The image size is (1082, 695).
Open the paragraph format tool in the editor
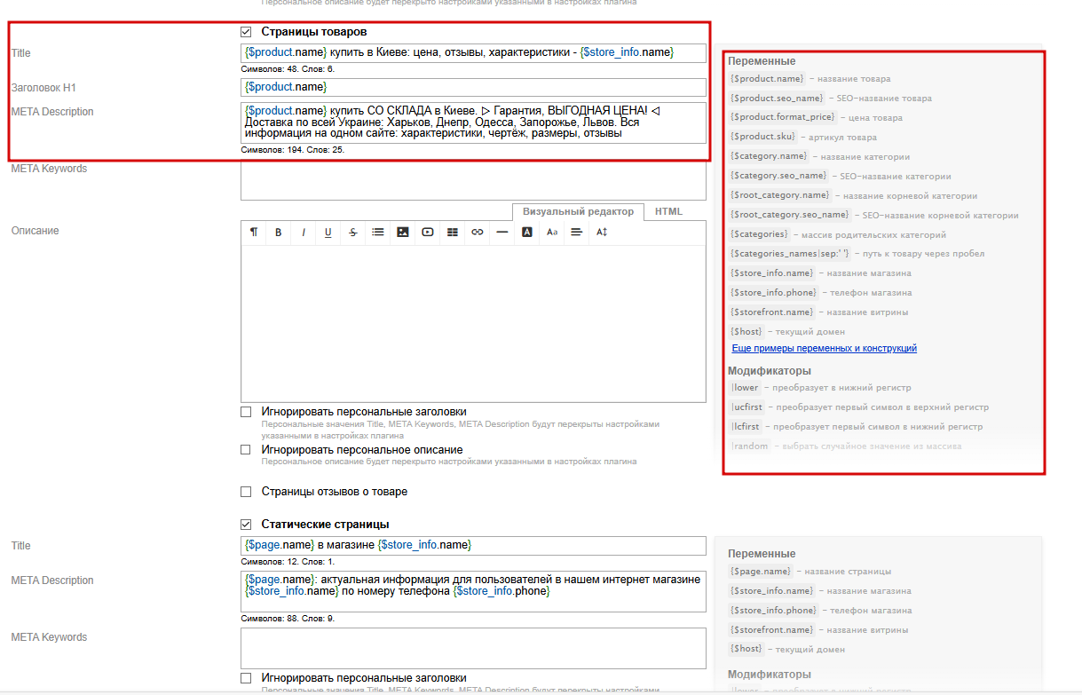(254, 232)
